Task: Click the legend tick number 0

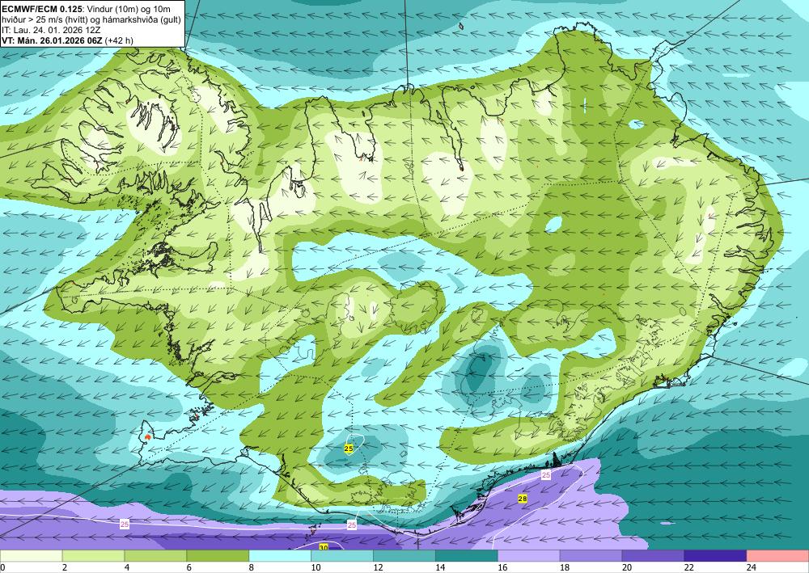Action: [x=2, y=567]
